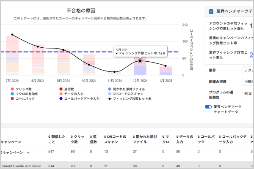
Task: Collapse the 業界ベンチマーク panel with minus icon
Action: pyautogui.click(x=211, y=11)
